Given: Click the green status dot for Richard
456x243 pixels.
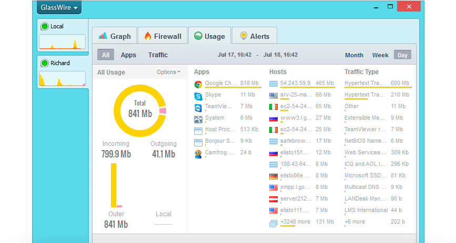Looking at the screenshot, I should click(45, 63).
